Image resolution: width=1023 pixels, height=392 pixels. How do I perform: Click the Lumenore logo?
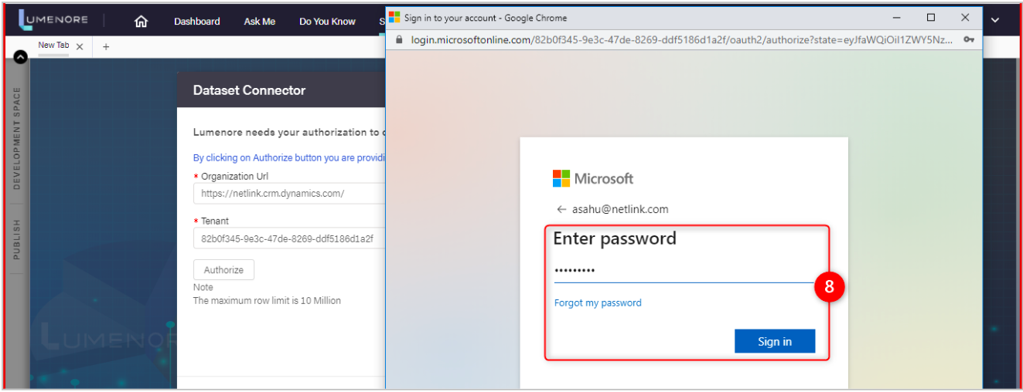point(53,20)
